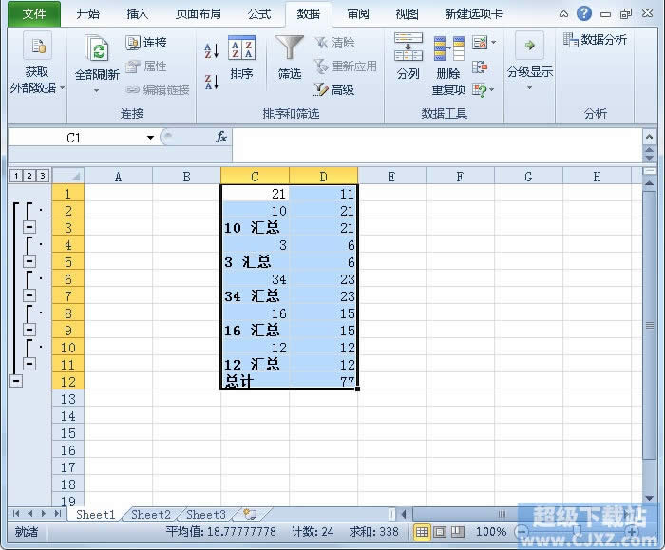This screenshot has width=665, height=550.
Task: Show outline level 1
Action: click(16, 176)
